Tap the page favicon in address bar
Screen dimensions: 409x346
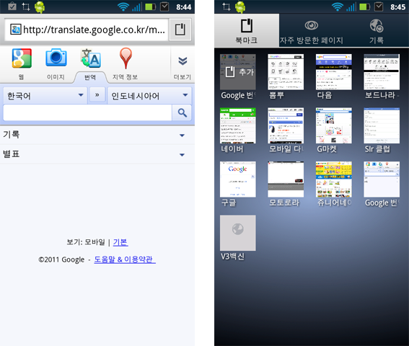click(x=15, y=30)
